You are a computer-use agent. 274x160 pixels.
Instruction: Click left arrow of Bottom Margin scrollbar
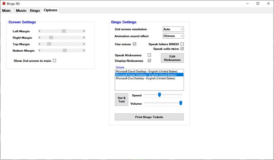click(x=39, y=50)
